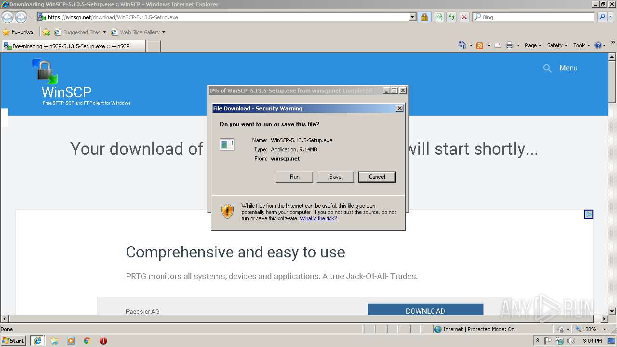Select the Downloading WinSCP tab
This screenshot has width=617, height=347.
(73, 46)
